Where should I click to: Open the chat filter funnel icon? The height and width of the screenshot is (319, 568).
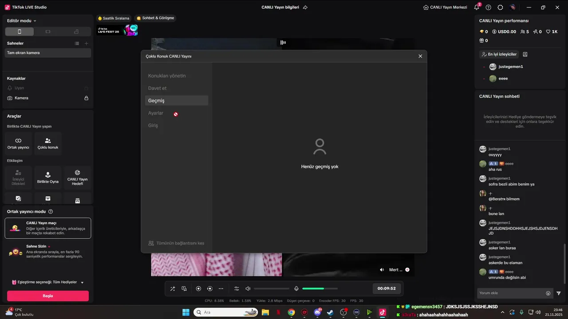coord(559,293)
